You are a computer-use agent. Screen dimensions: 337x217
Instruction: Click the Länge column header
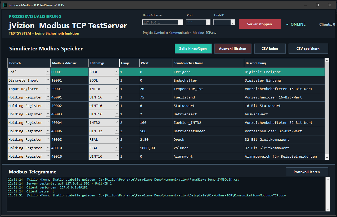[x=129, y=63]
